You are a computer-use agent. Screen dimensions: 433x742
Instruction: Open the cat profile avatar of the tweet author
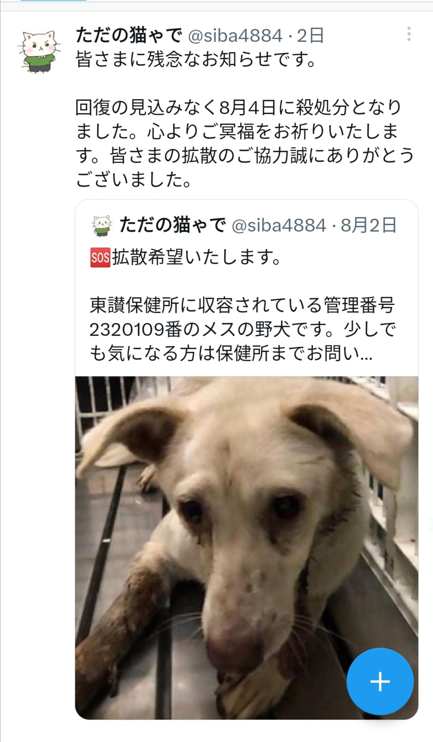point(40,52)
